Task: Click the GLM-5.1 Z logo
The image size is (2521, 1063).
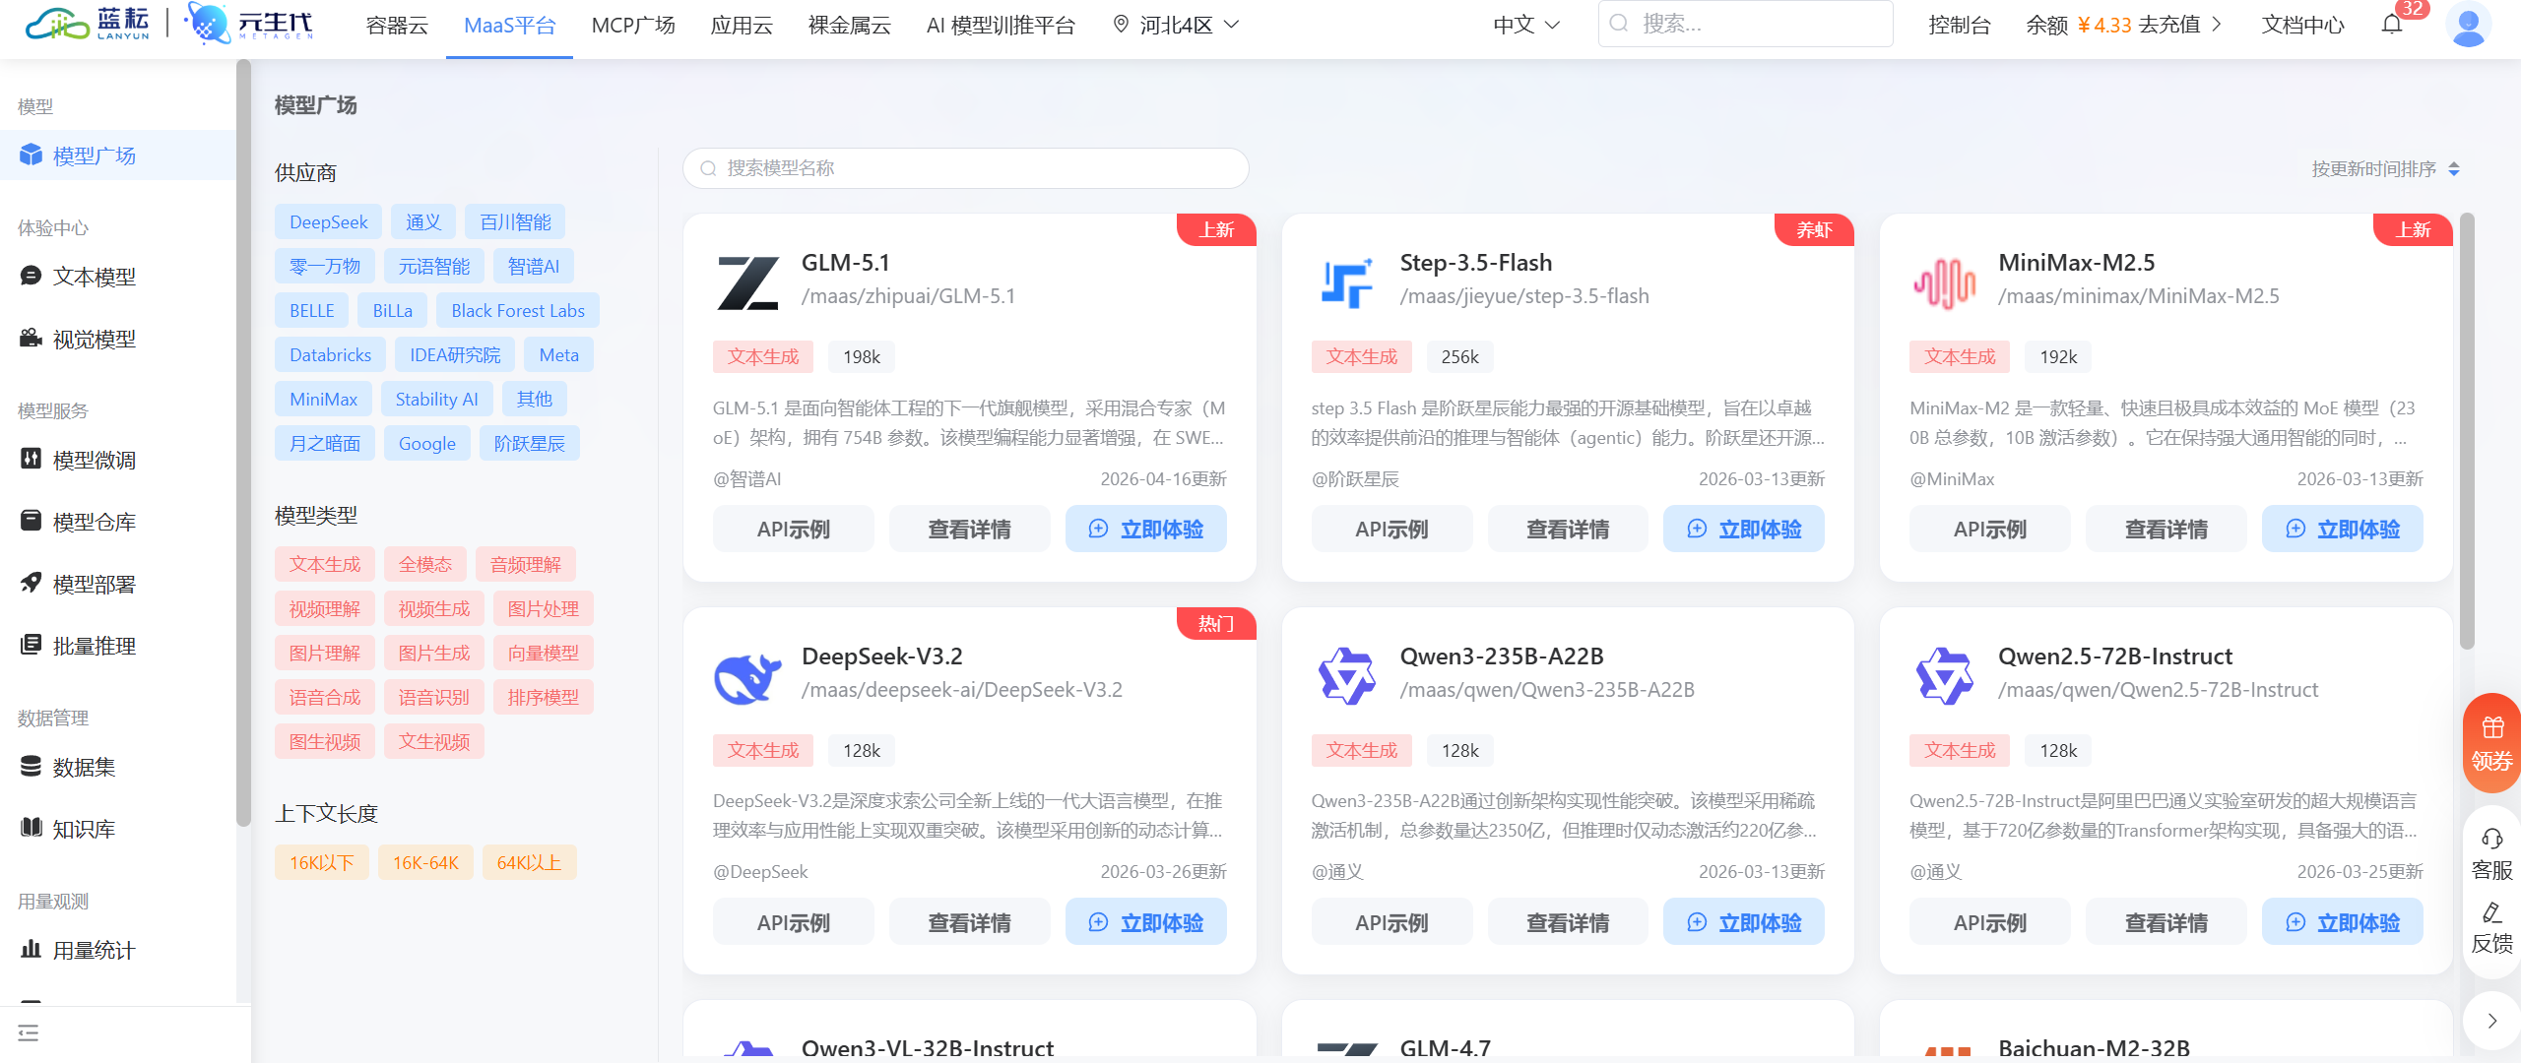Action: (748, 282)
